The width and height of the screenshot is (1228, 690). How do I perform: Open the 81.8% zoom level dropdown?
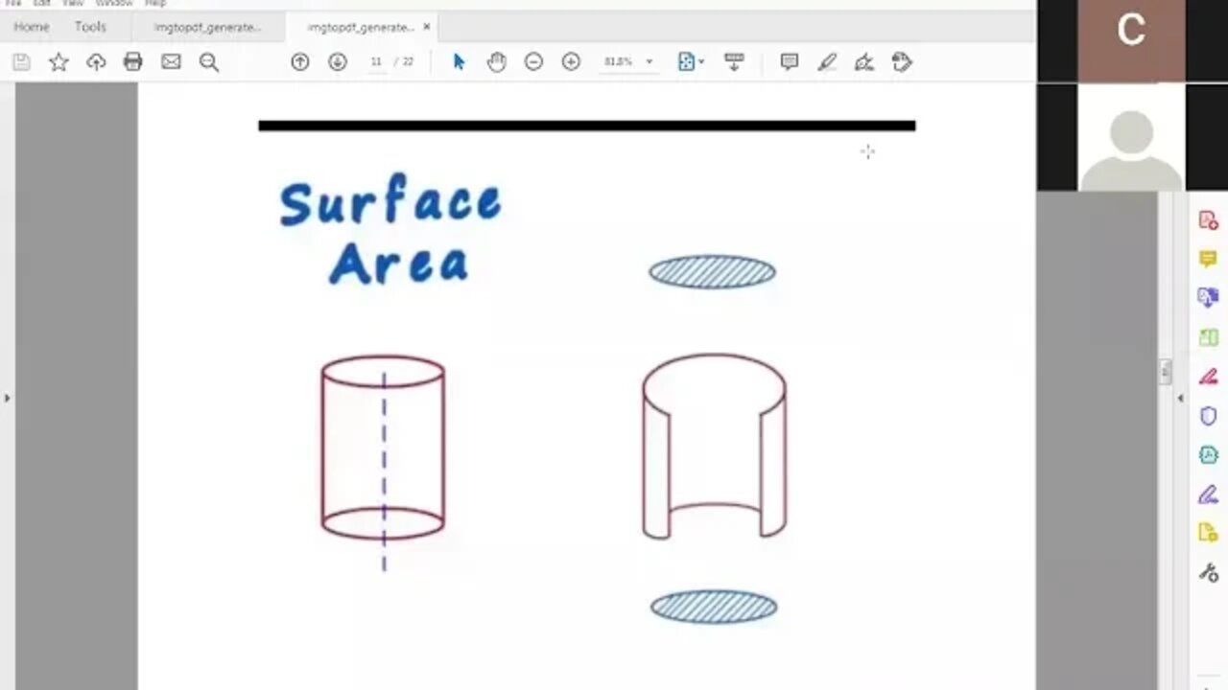point(628,62)
